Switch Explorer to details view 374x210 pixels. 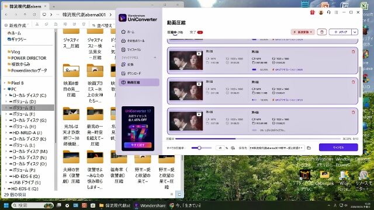tap(172, 194)
